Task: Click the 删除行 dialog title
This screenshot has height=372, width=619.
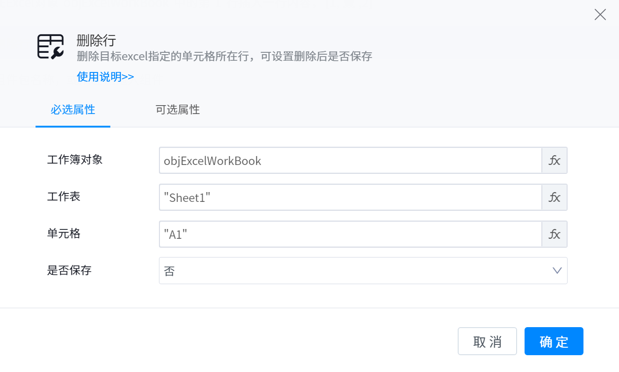Action: click(96, 41)
